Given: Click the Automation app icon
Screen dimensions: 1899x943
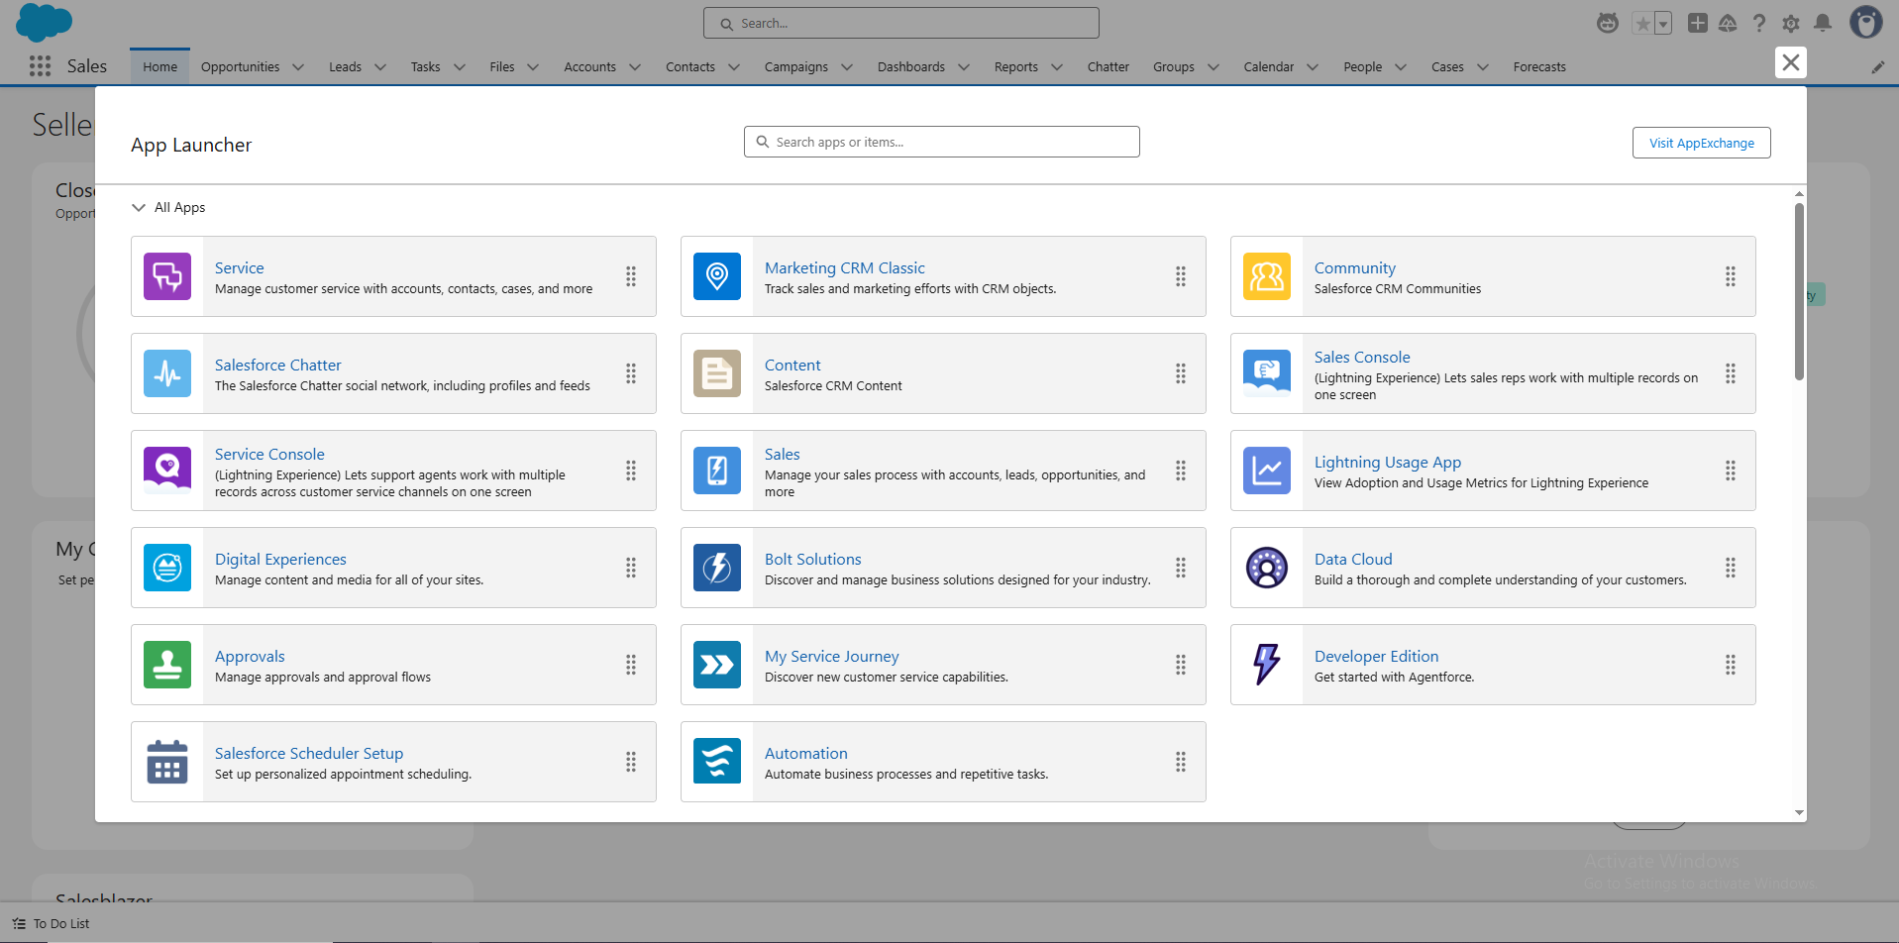Looking at the screenshot, I should [717, 762].
